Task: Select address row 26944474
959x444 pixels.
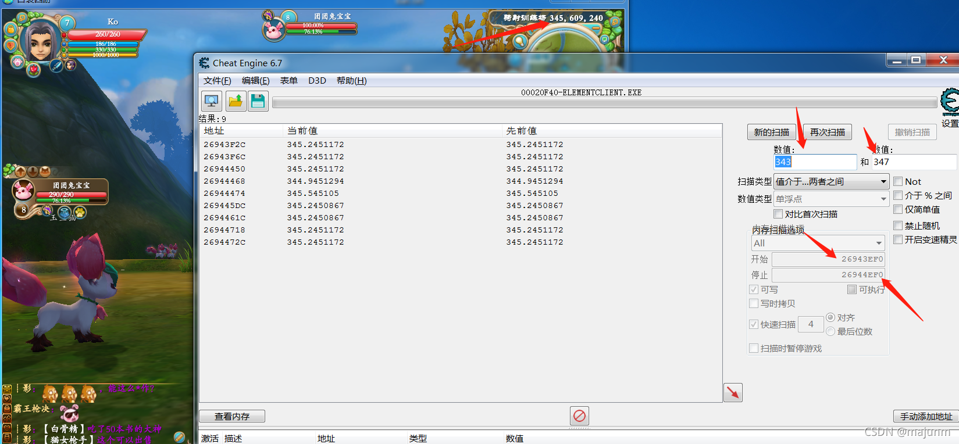Action: pyautogui.click(x=461, y=193)
